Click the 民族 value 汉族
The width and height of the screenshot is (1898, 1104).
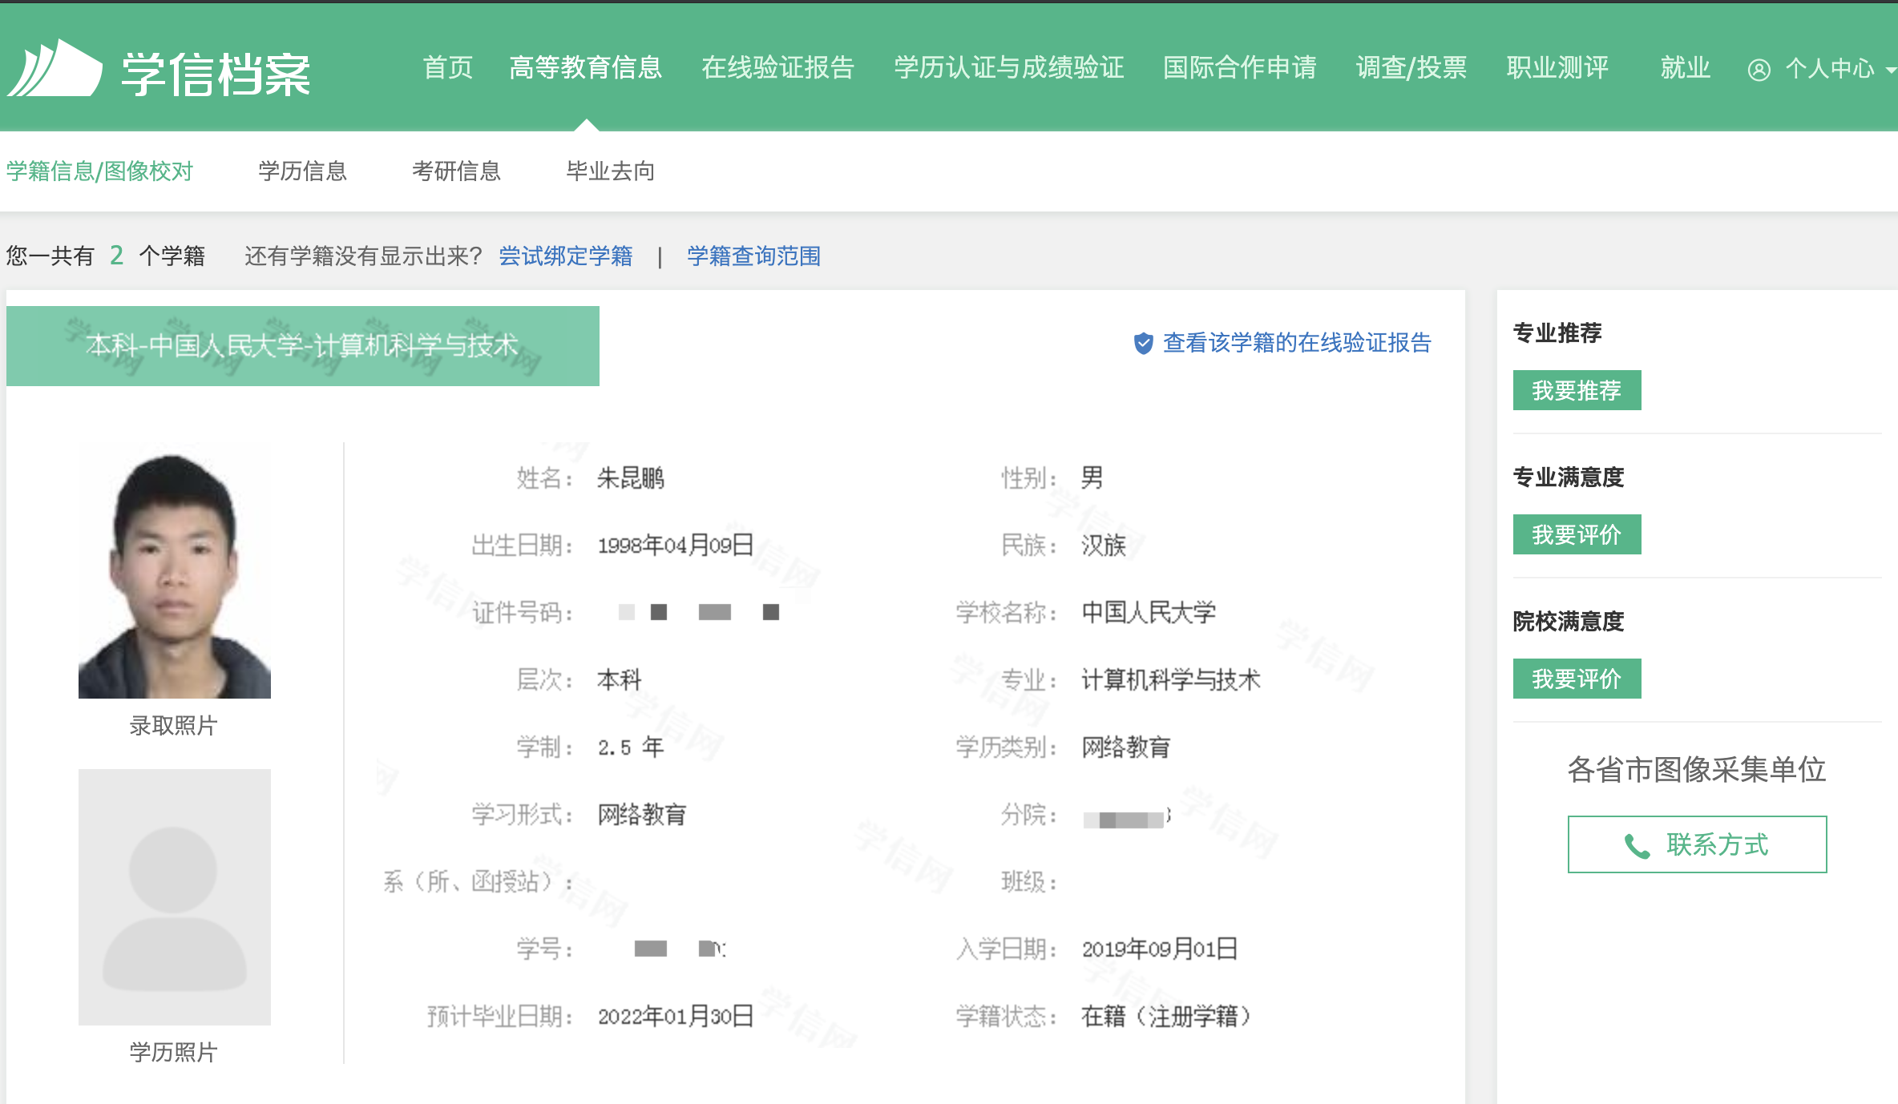1104,546
